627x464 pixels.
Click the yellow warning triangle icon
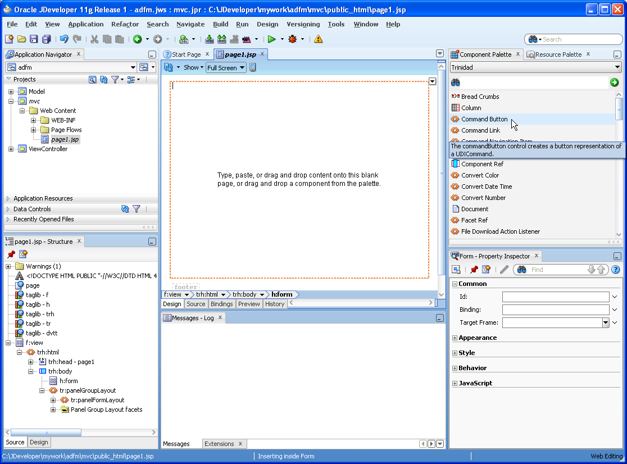click(x=319, y=39)
